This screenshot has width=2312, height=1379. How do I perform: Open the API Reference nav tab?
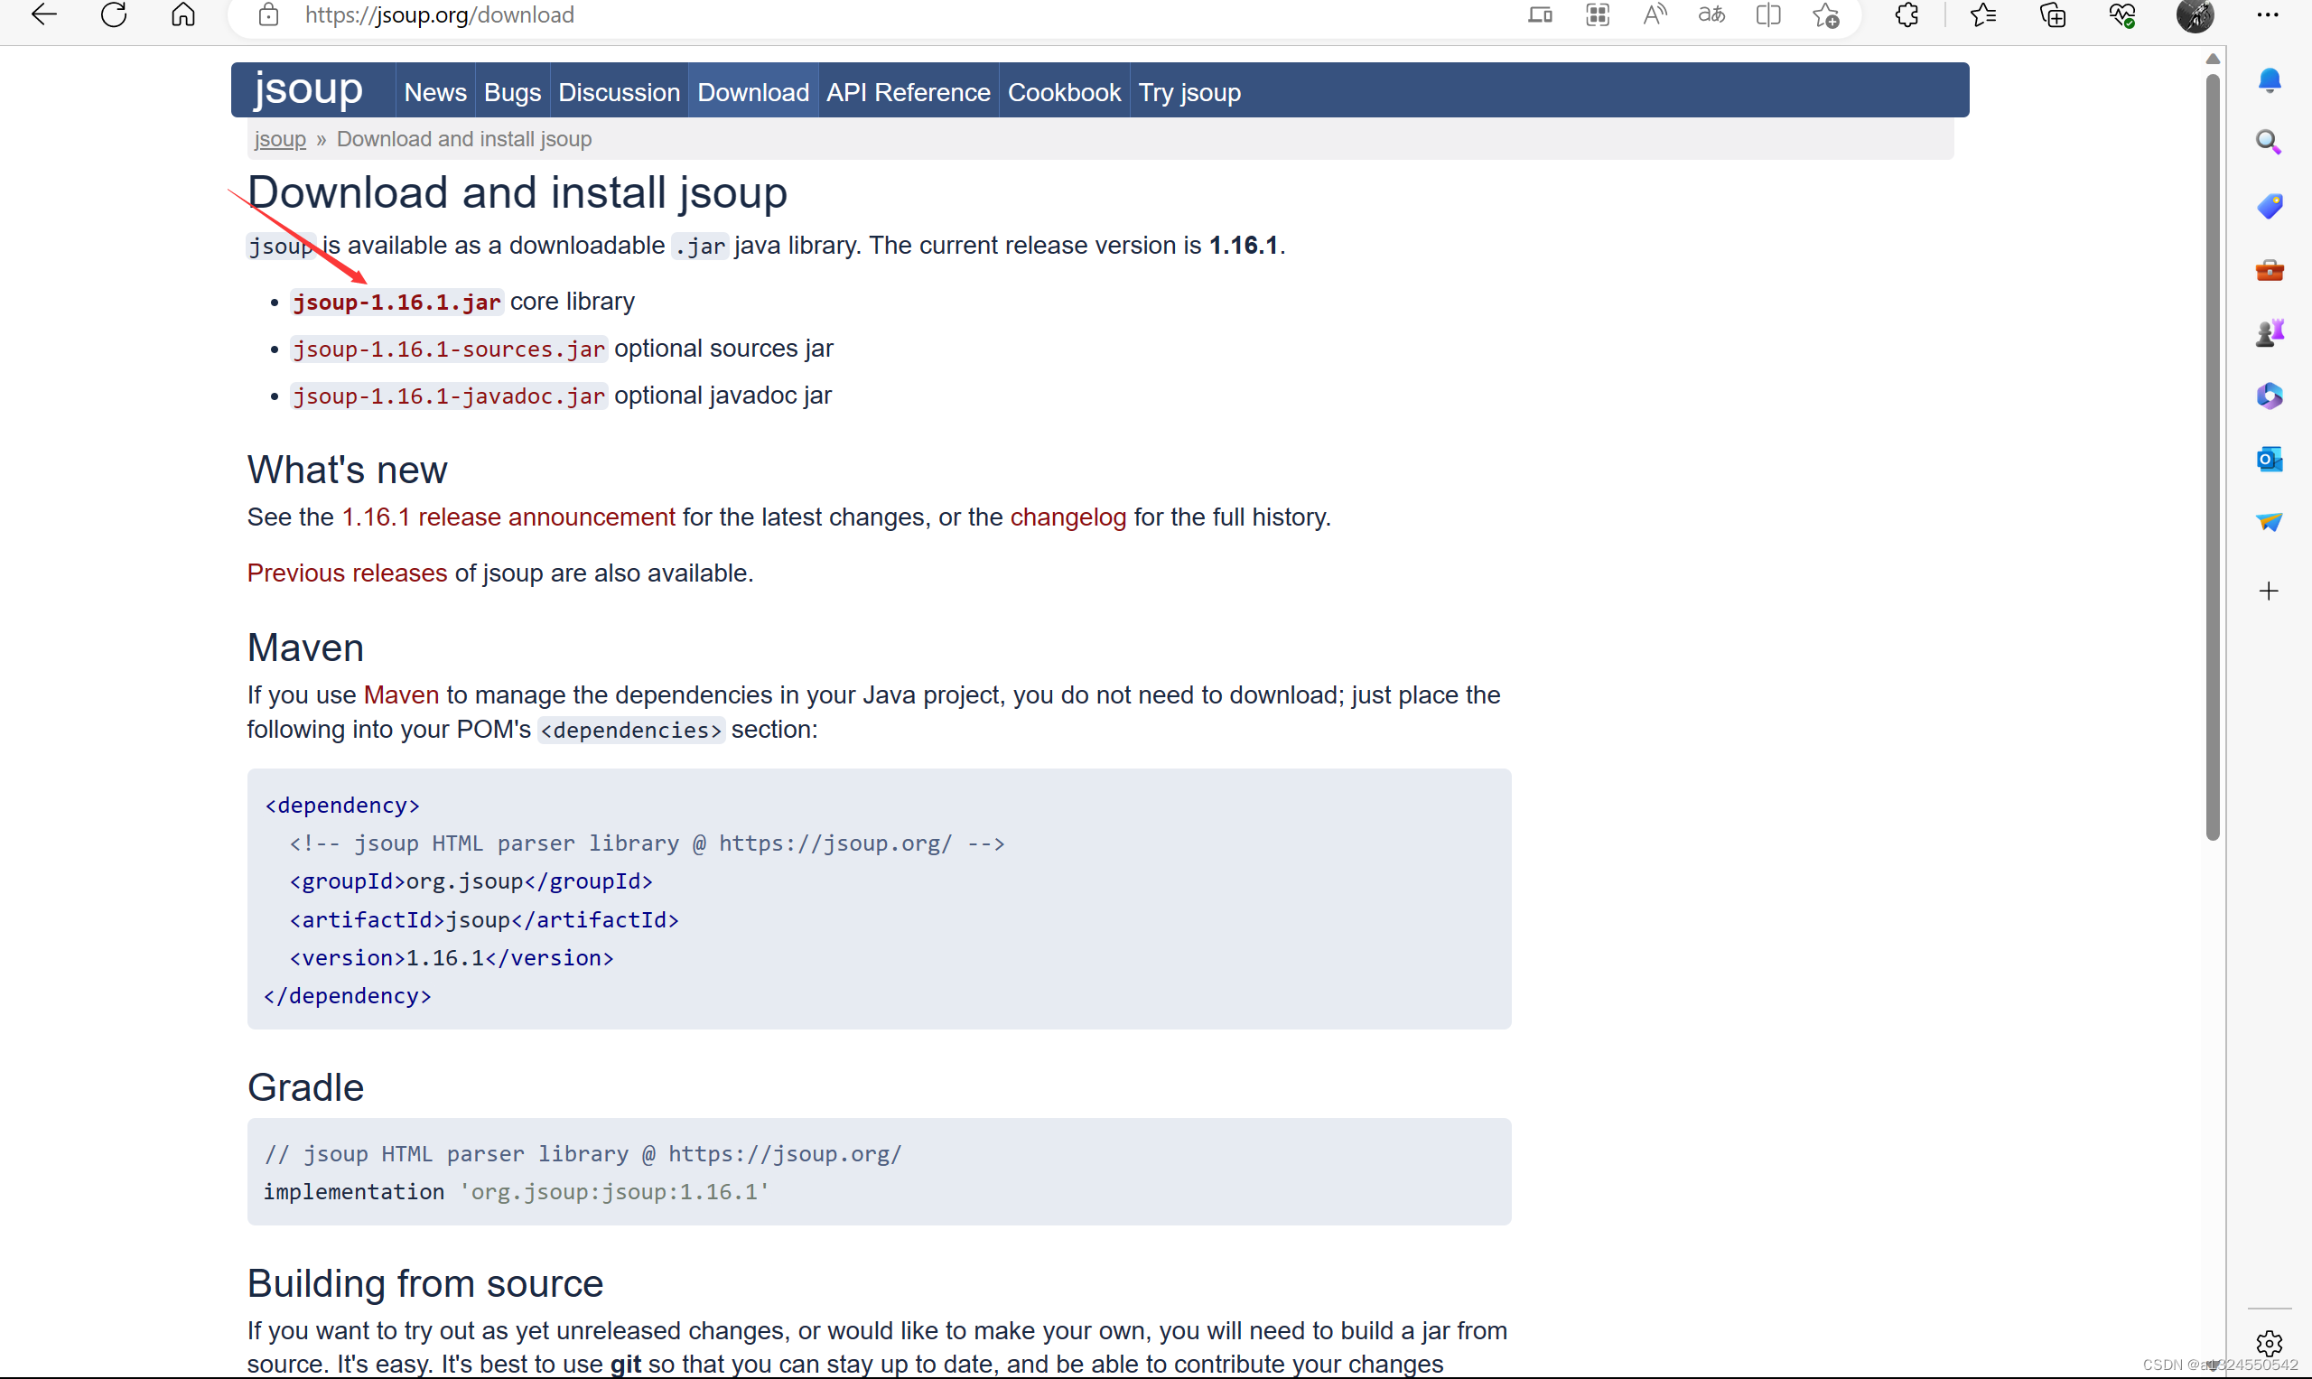click(907, 92)
